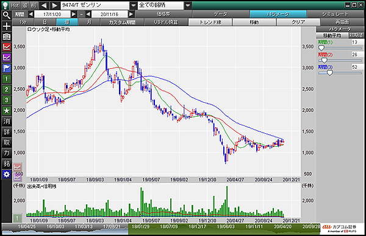The width and height of the screenshot is (366, 236).
Task: Advance start date 17/11/20 with right arrow
Action: 74,14
